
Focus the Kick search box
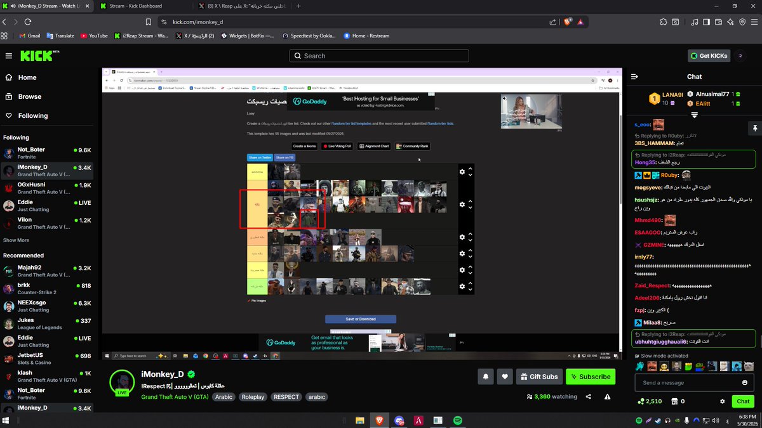tap(379, 56)
